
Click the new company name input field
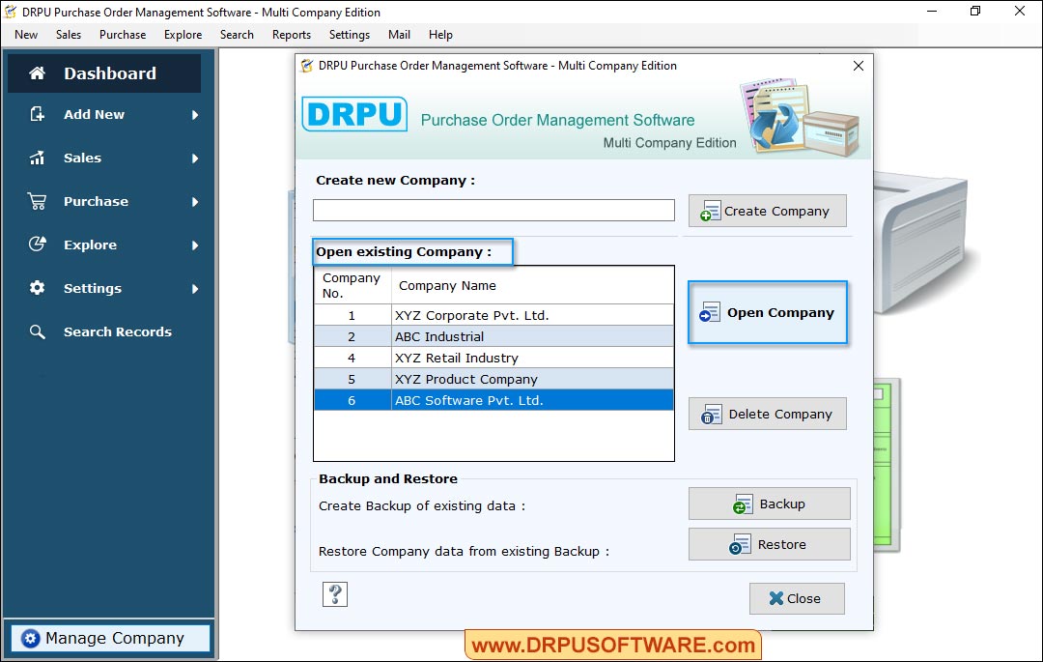493,210
